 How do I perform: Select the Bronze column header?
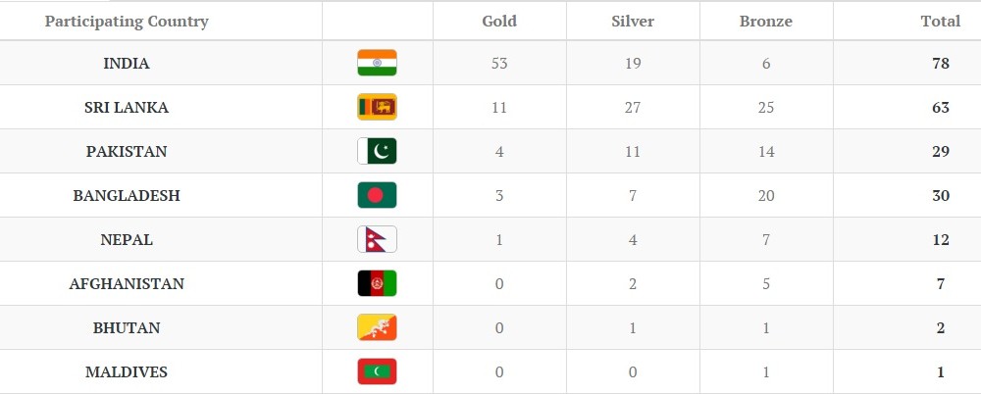pos(765,22)
